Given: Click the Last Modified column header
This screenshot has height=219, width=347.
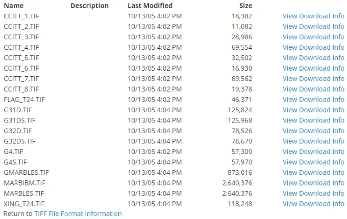Looking at the screenshot, I should point(150,6).
